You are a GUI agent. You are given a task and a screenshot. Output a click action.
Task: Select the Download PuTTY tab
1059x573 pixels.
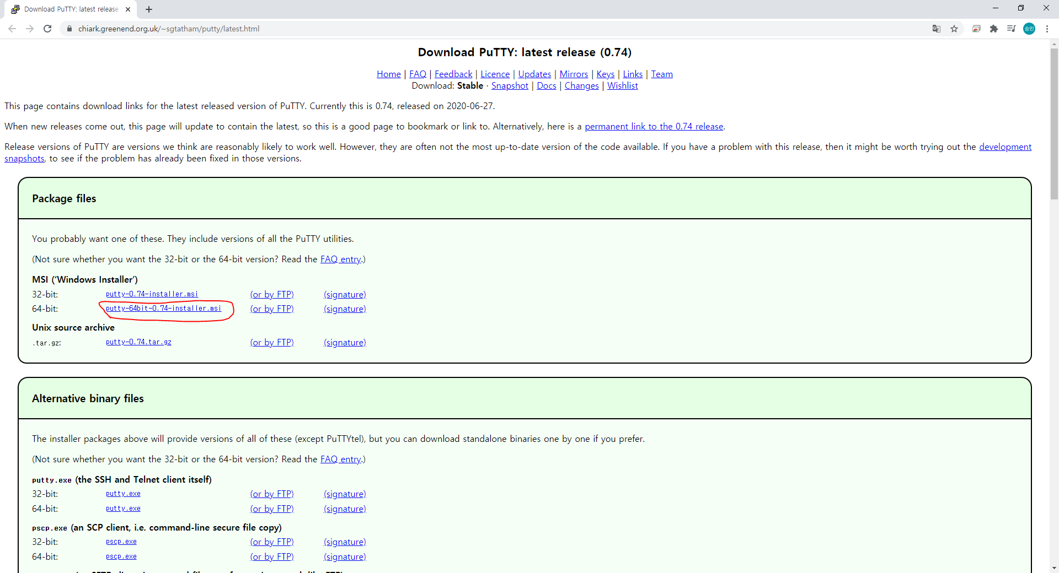coord(71,9)
